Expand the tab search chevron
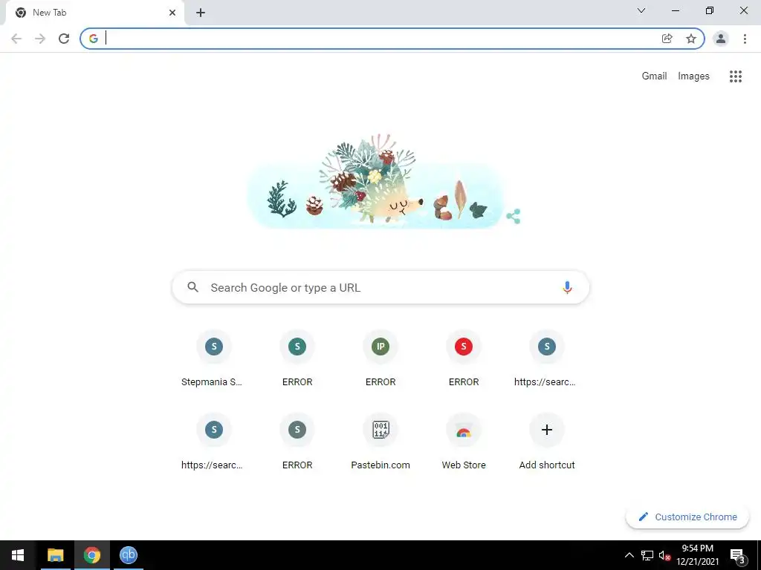The width and height of the screenshot is (761, 570). 641,10
